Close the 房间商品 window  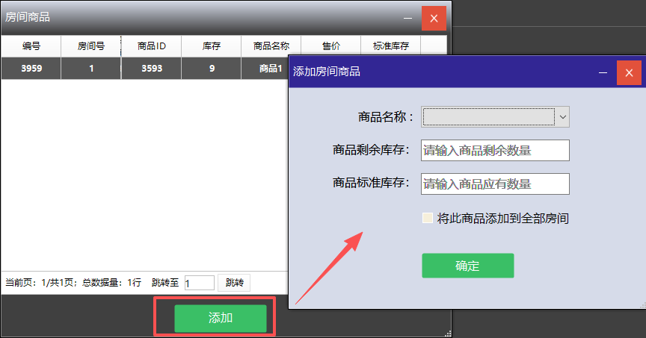click(x=434, y=18)
